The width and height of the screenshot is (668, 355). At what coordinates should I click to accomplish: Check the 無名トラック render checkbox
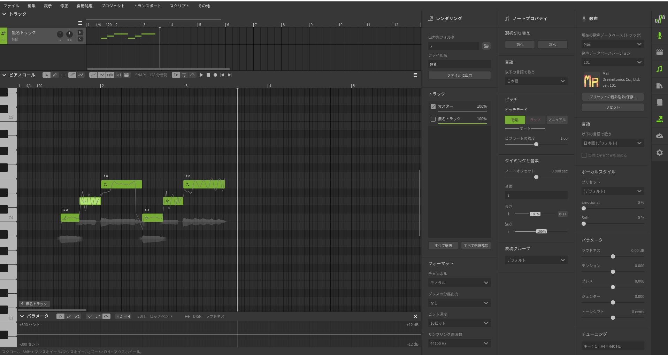433,119
